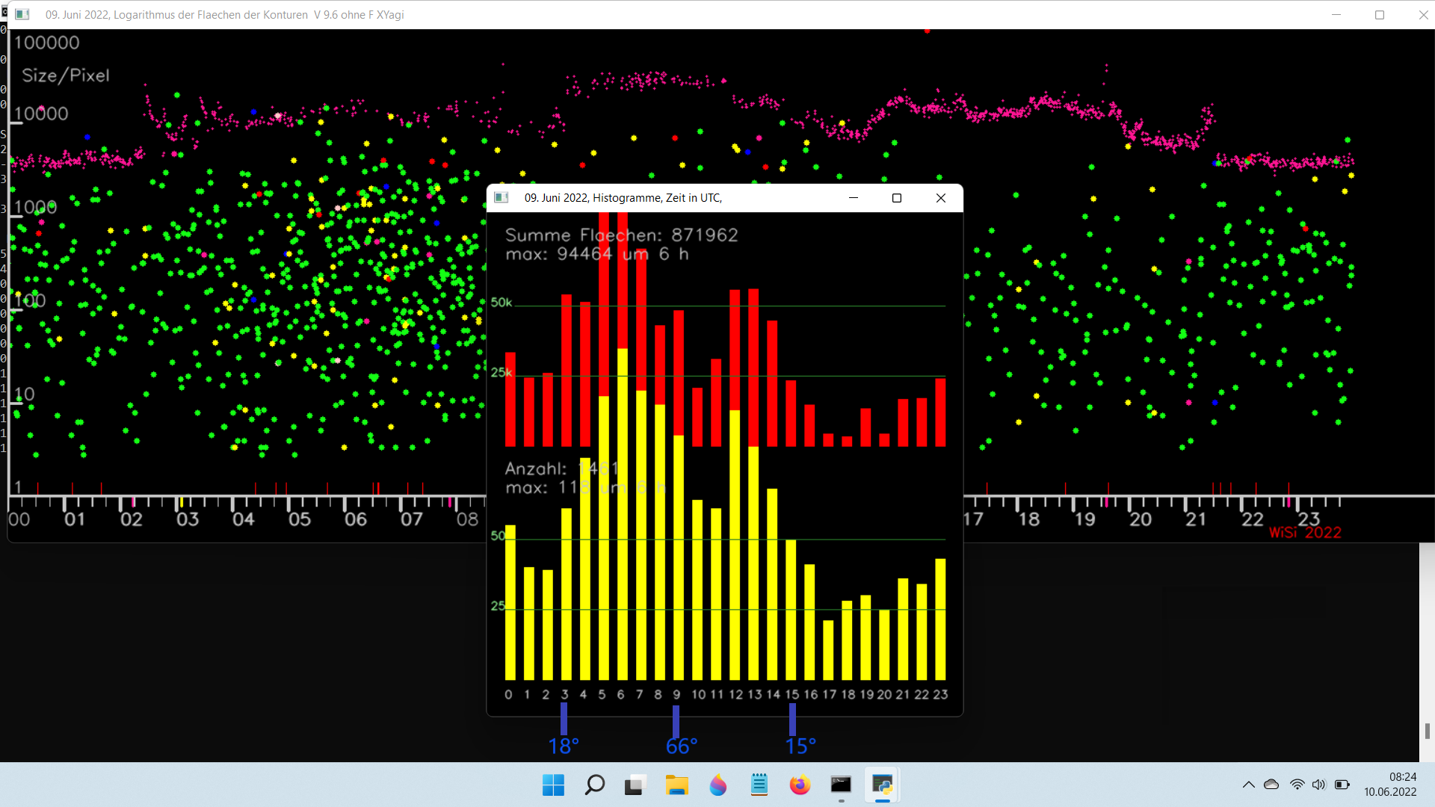Click the '100000' y-axis label
The width and height of the screenshot is (1435, 807).
pyautogui.click(x=46, y=43)
